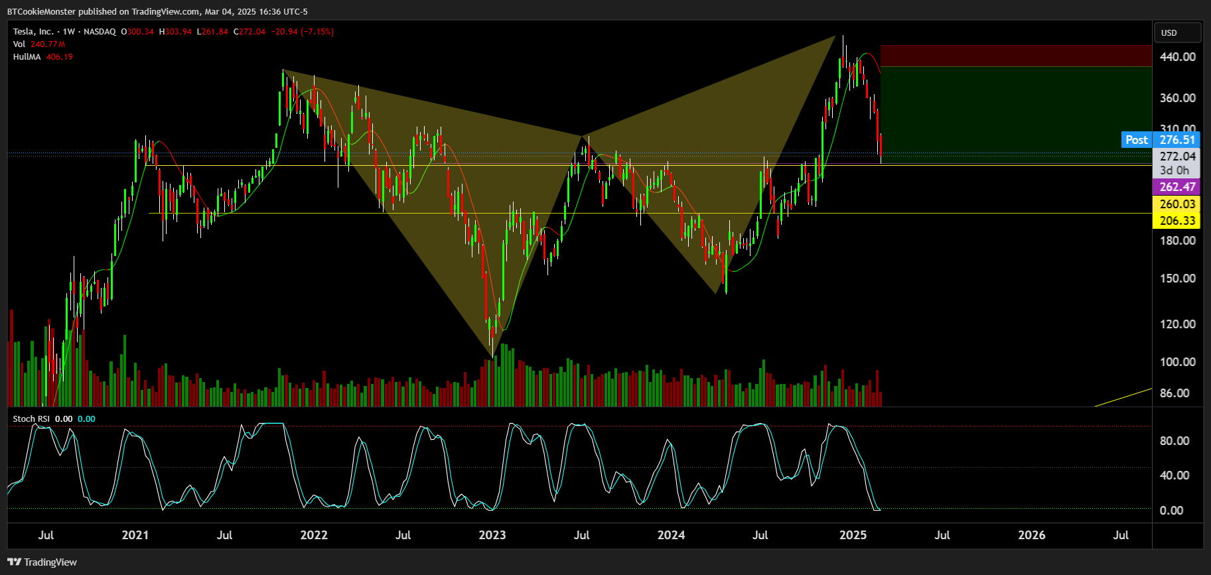Click the HullMA indicator legend label

[27, 56]
